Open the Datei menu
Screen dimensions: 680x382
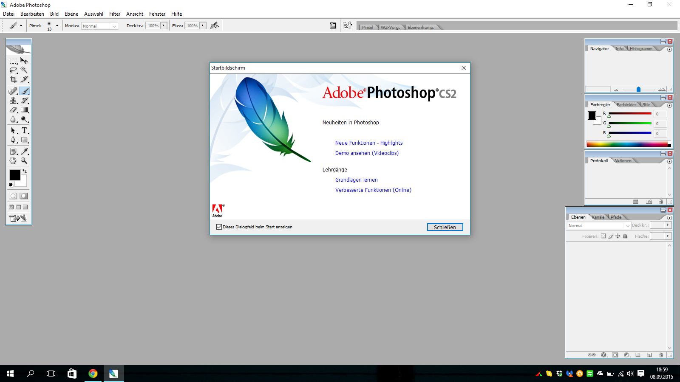point(8,14)
